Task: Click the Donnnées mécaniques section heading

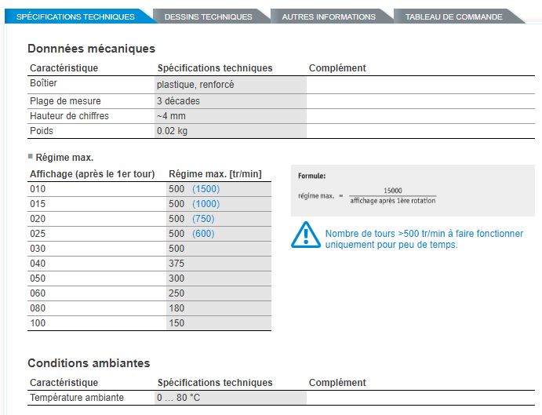Action: tap(91, 49)
